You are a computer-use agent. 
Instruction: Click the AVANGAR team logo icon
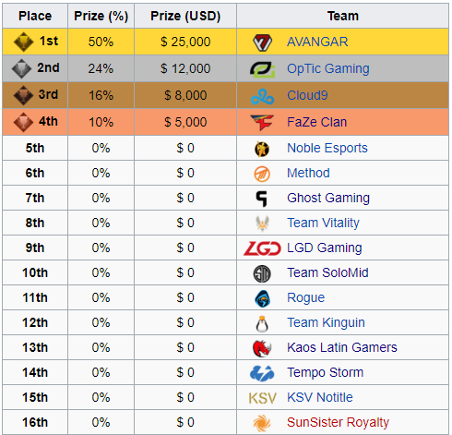pos(262,42)
